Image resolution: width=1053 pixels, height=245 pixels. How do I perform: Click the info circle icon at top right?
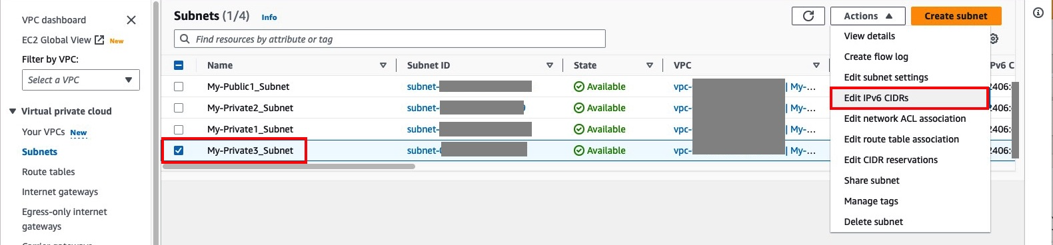(1038, 13)
